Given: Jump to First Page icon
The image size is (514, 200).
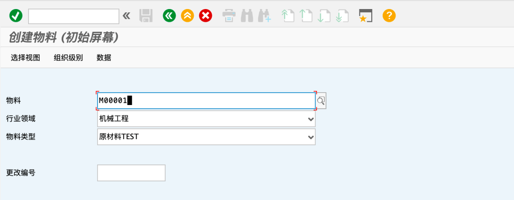Looking at the screenshot, I should tap(287, 16).
